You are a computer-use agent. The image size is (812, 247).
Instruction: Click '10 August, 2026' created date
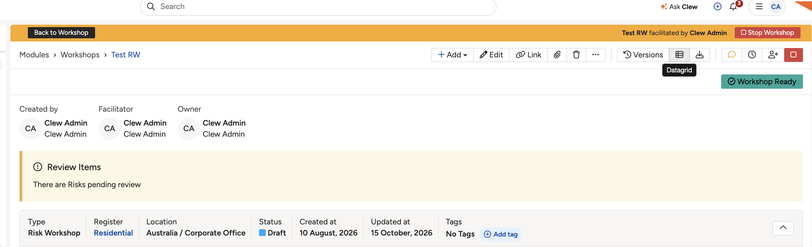pyautogui.click(x=328, y=233)
